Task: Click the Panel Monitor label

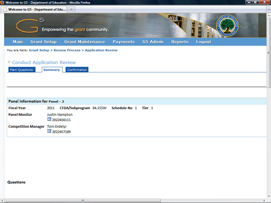Action: pos(20,115)
